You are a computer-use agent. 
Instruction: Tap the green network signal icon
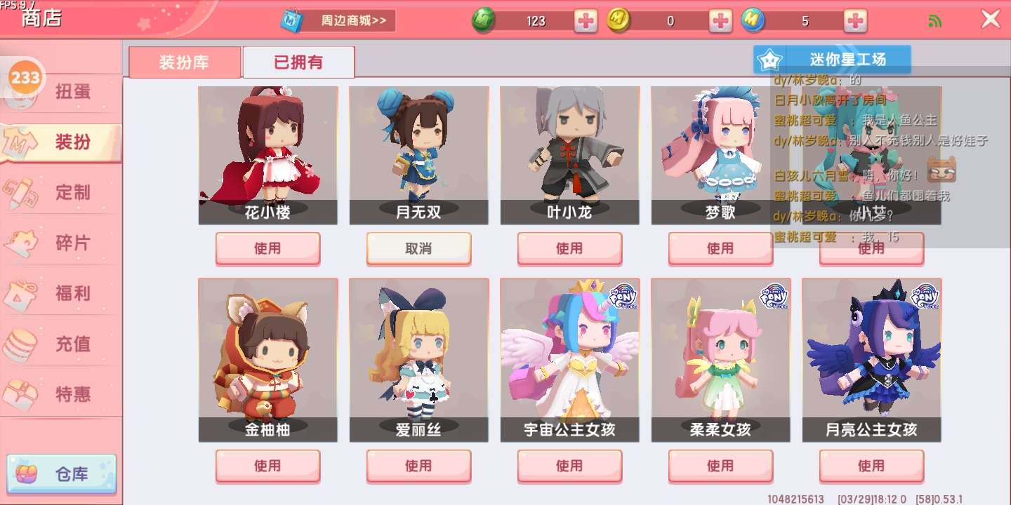click(x=934, y=21)
